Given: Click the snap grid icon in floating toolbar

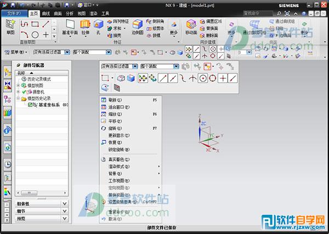Looking at the screenshot, I should tap(117, 88).
